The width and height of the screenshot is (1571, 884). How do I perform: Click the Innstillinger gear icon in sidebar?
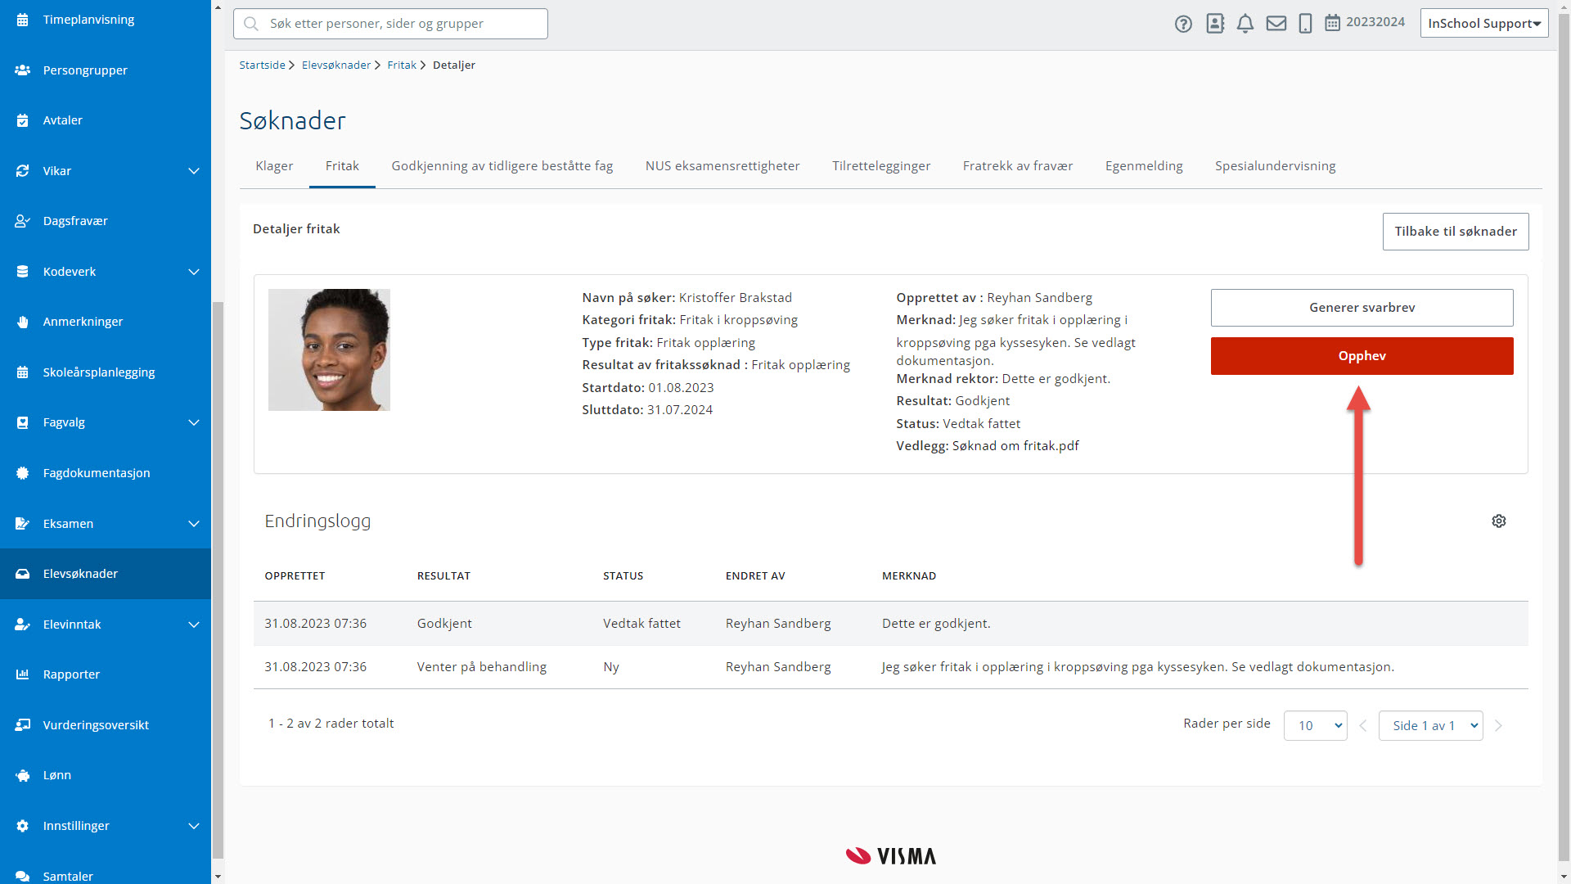tap(23, 826)
